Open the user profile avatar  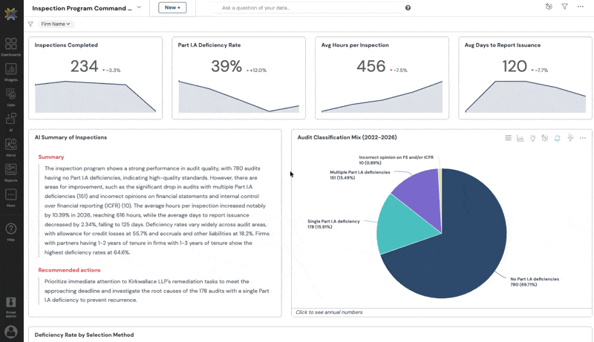(11, 332)
